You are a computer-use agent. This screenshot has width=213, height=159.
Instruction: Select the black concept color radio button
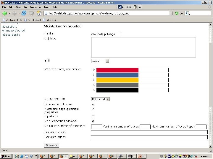[x=94, y=90]
